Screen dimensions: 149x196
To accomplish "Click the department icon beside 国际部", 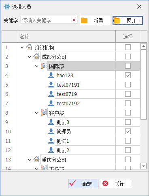I will click(44, 66).
